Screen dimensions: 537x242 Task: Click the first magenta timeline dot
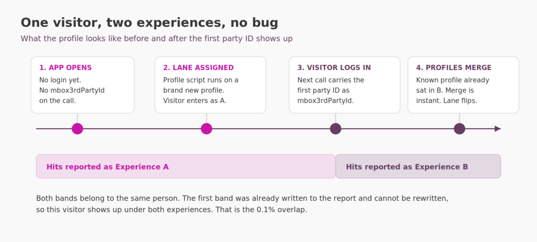coord(78,129)
